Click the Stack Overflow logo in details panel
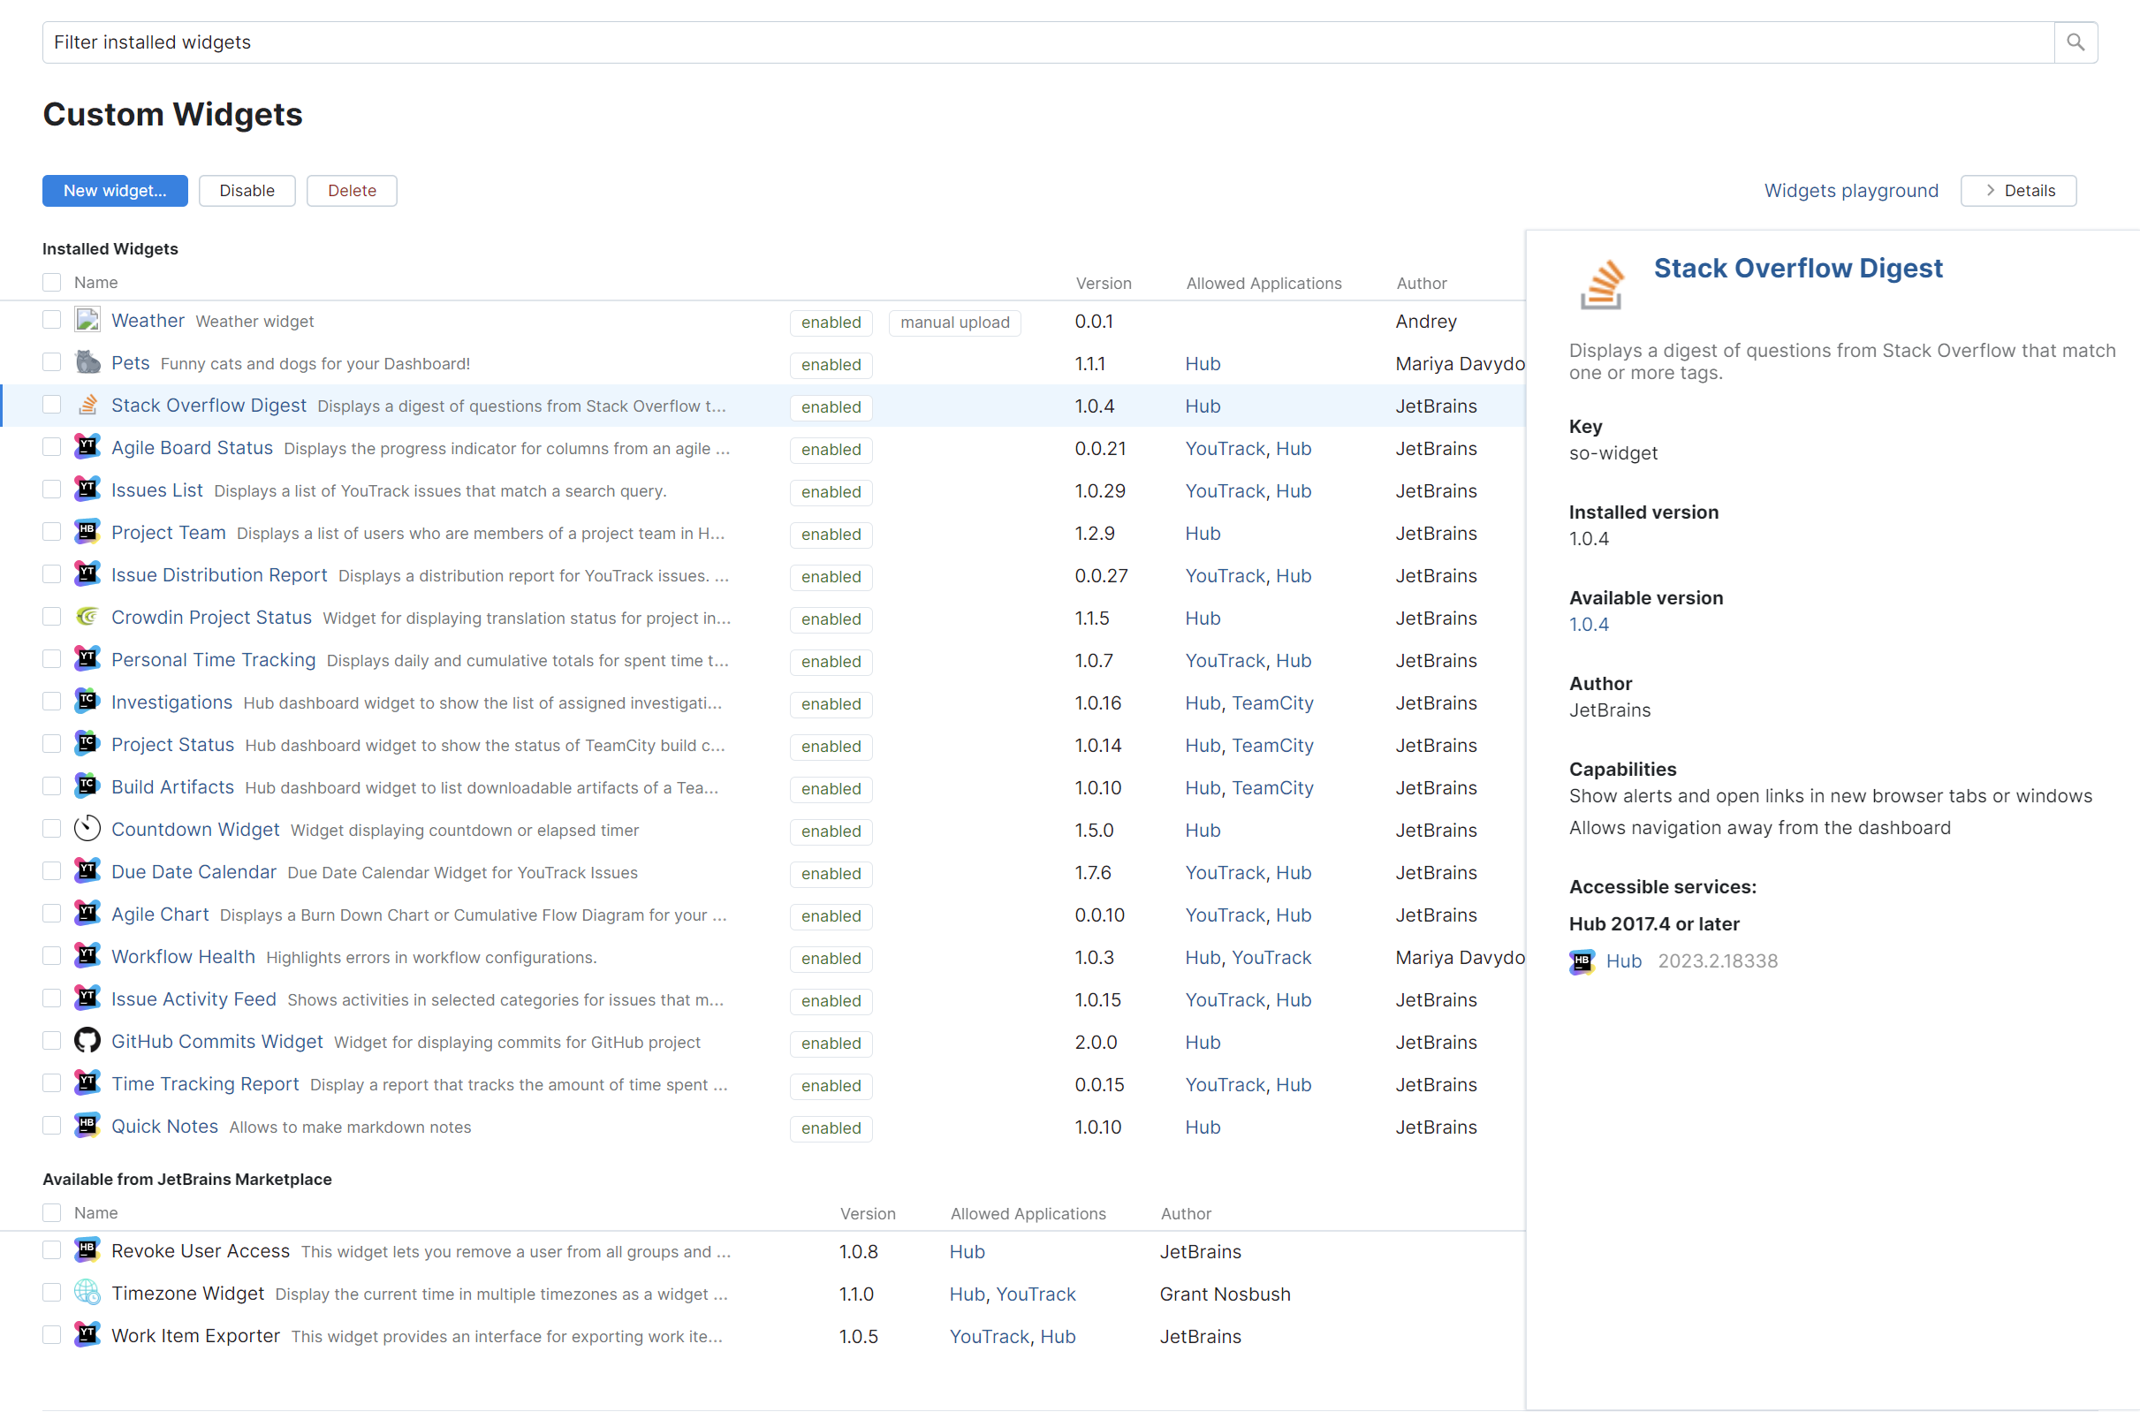 tap(1603, 285)
